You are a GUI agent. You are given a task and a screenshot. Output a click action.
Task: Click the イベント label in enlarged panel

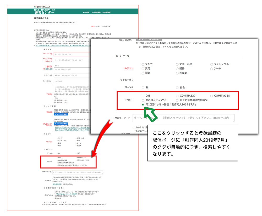[129, 100]
